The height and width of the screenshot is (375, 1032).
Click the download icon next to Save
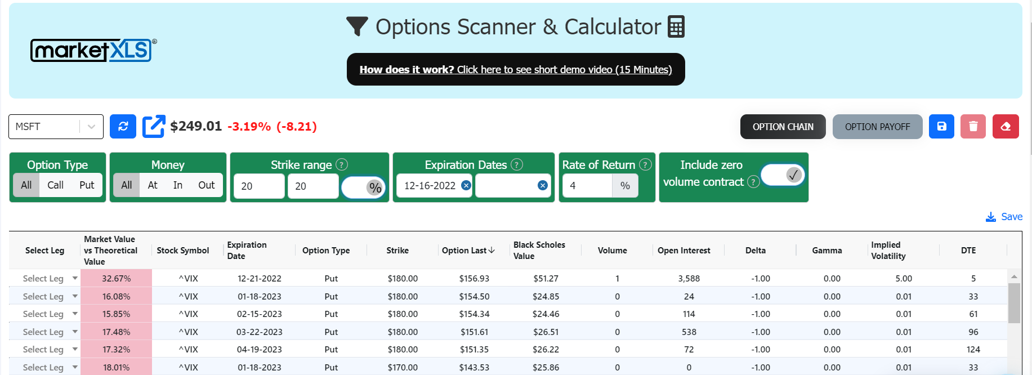coord(991,217)
